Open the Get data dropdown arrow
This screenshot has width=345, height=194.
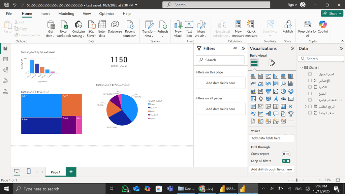[x=51, y=36]
